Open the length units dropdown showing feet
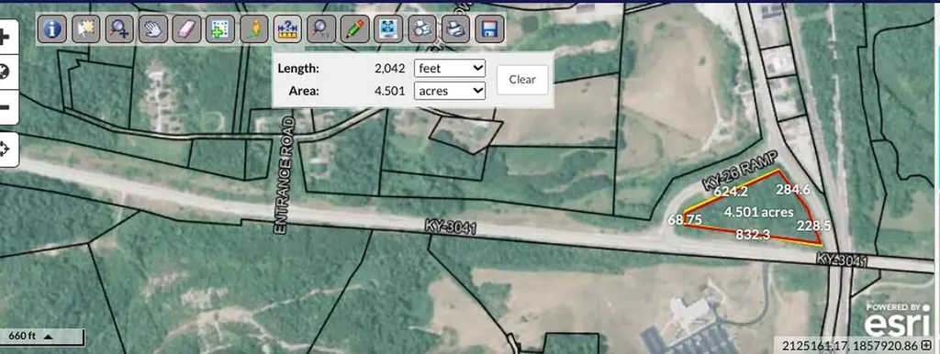Screen dimensions: 940x354 tap(450, 68)
